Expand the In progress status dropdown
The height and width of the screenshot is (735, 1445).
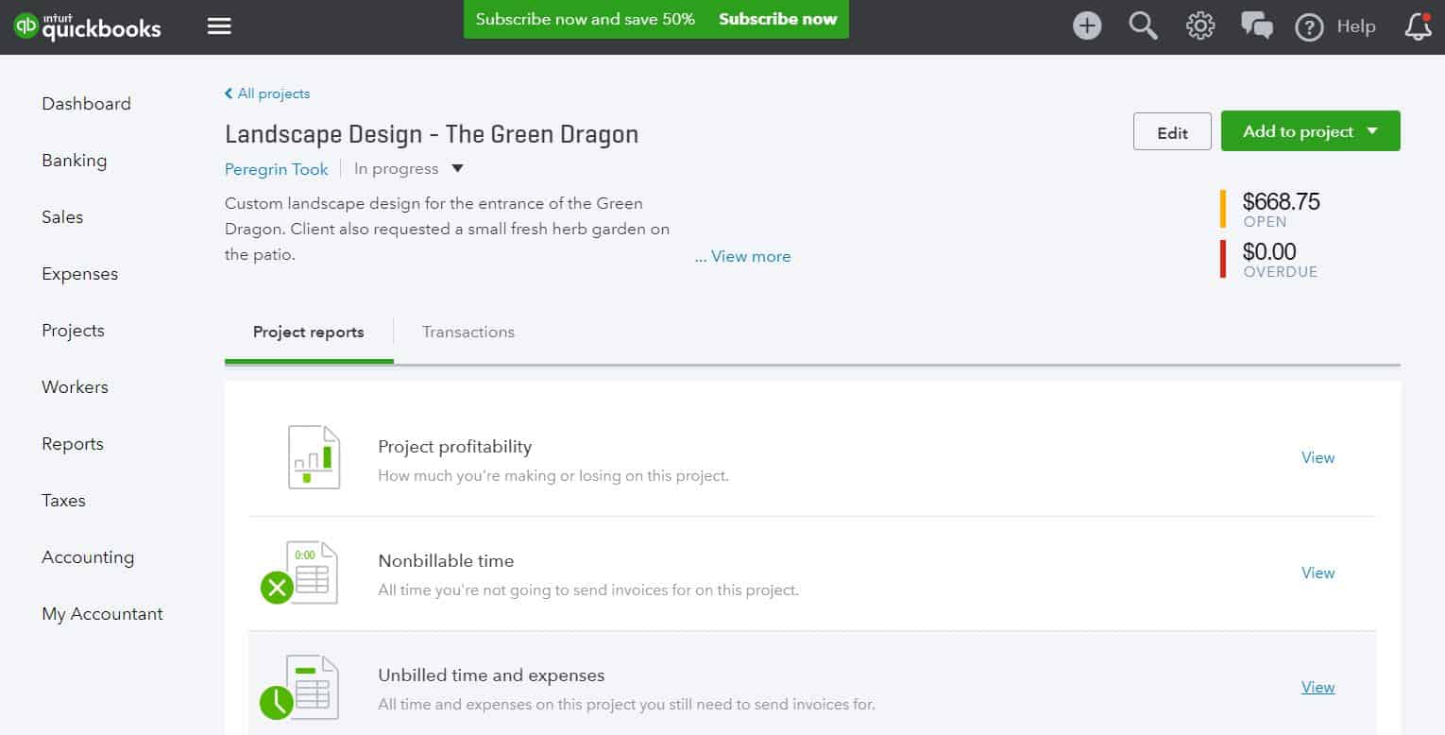[x=457, y=169]
